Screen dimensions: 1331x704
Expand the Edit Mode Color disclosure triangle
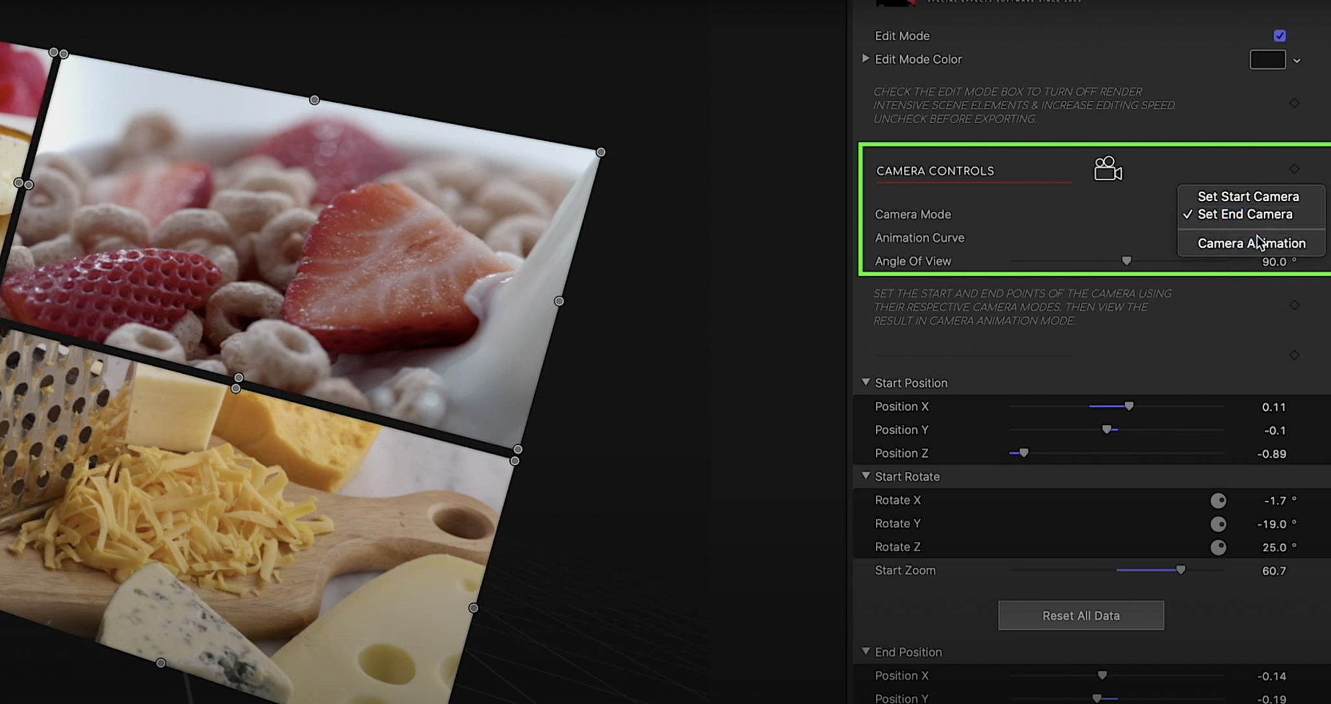pyautogui.click(x=865, y=59)
